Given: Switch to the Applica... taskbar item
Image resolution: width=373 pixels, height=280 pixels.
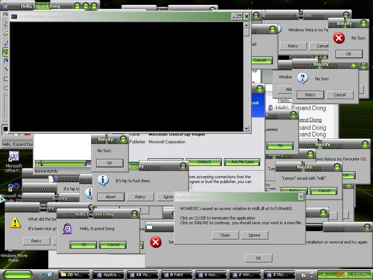Looking at the screenshot, I should click(109, 275).
